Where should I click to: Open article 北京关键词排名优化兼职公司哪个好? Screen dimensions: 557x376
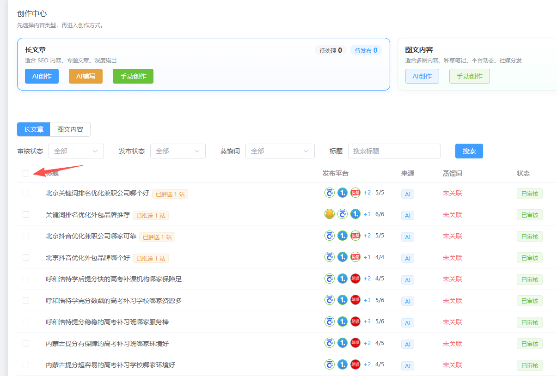(98, 193)
